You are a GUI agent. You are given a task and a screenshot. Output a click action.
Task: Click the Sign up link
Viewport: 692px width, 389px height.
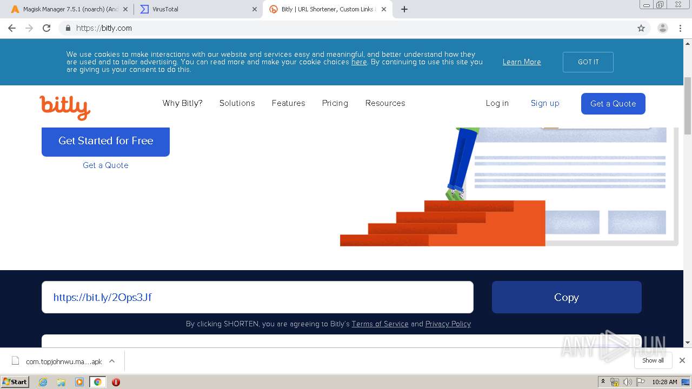click(x=545, y=103)
